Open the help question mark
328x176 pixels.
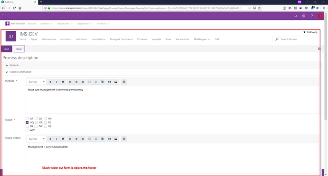(312, 16)
